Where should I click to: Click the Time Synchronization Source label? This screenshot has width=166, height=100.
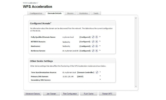tap(44, 72)
